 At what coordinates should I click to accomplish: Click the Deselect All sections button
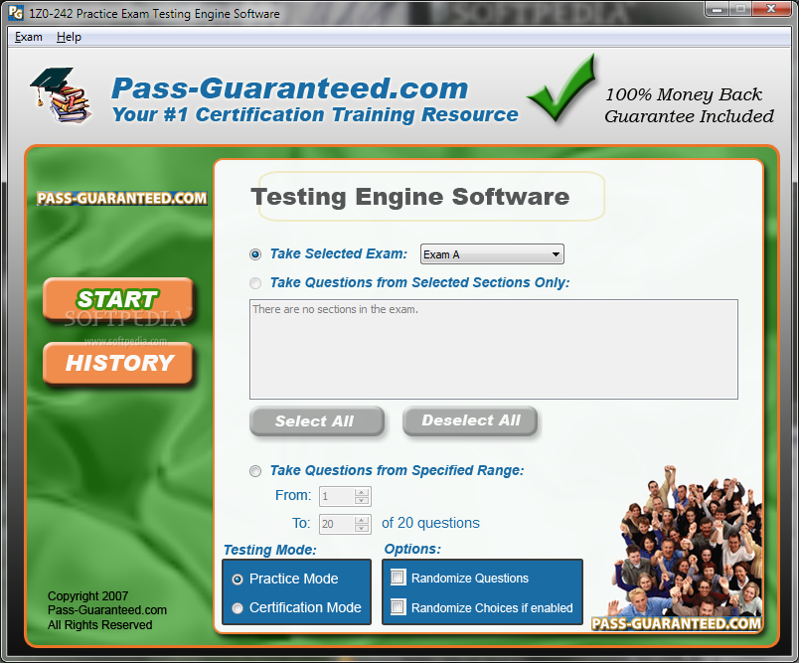(x=470, y=420)
